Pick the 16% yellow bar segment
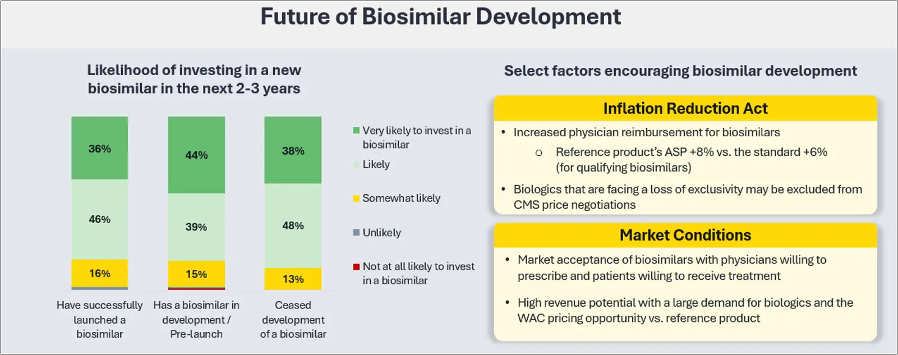The height and width of the screenshot is (355, 898). [x=99, y=273]
